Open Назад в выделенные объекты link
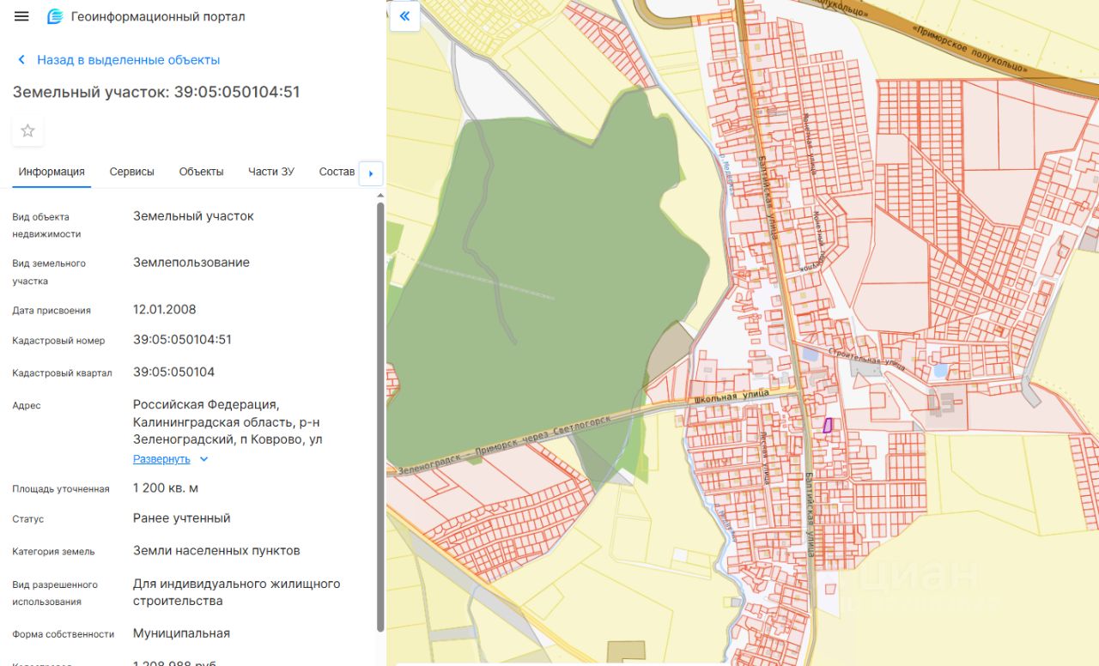This screenshot has width=1099, height=666. pyautogui.click(x=129, y=60)
